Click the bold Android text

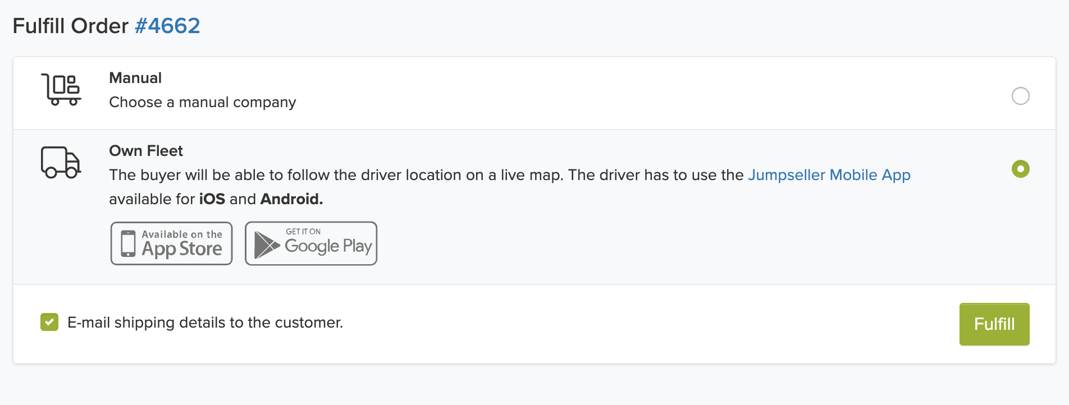(291, 199)
